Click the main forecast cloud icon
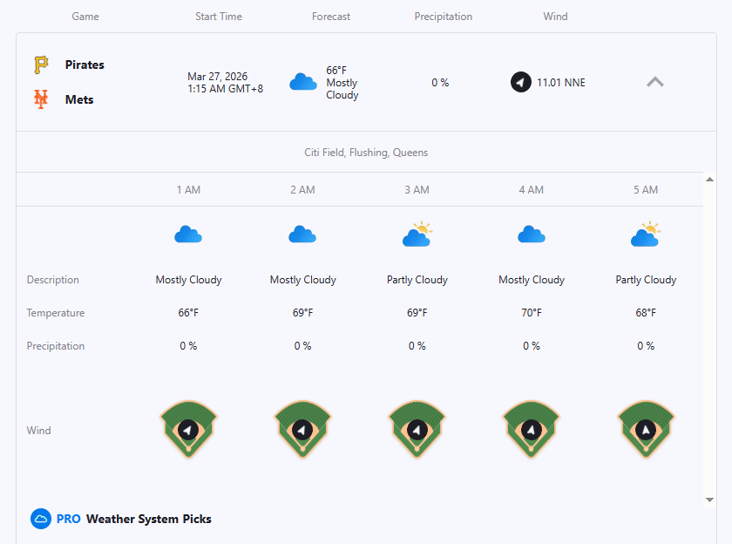This screenshot has width=732, height=544. tap(302, 83)
